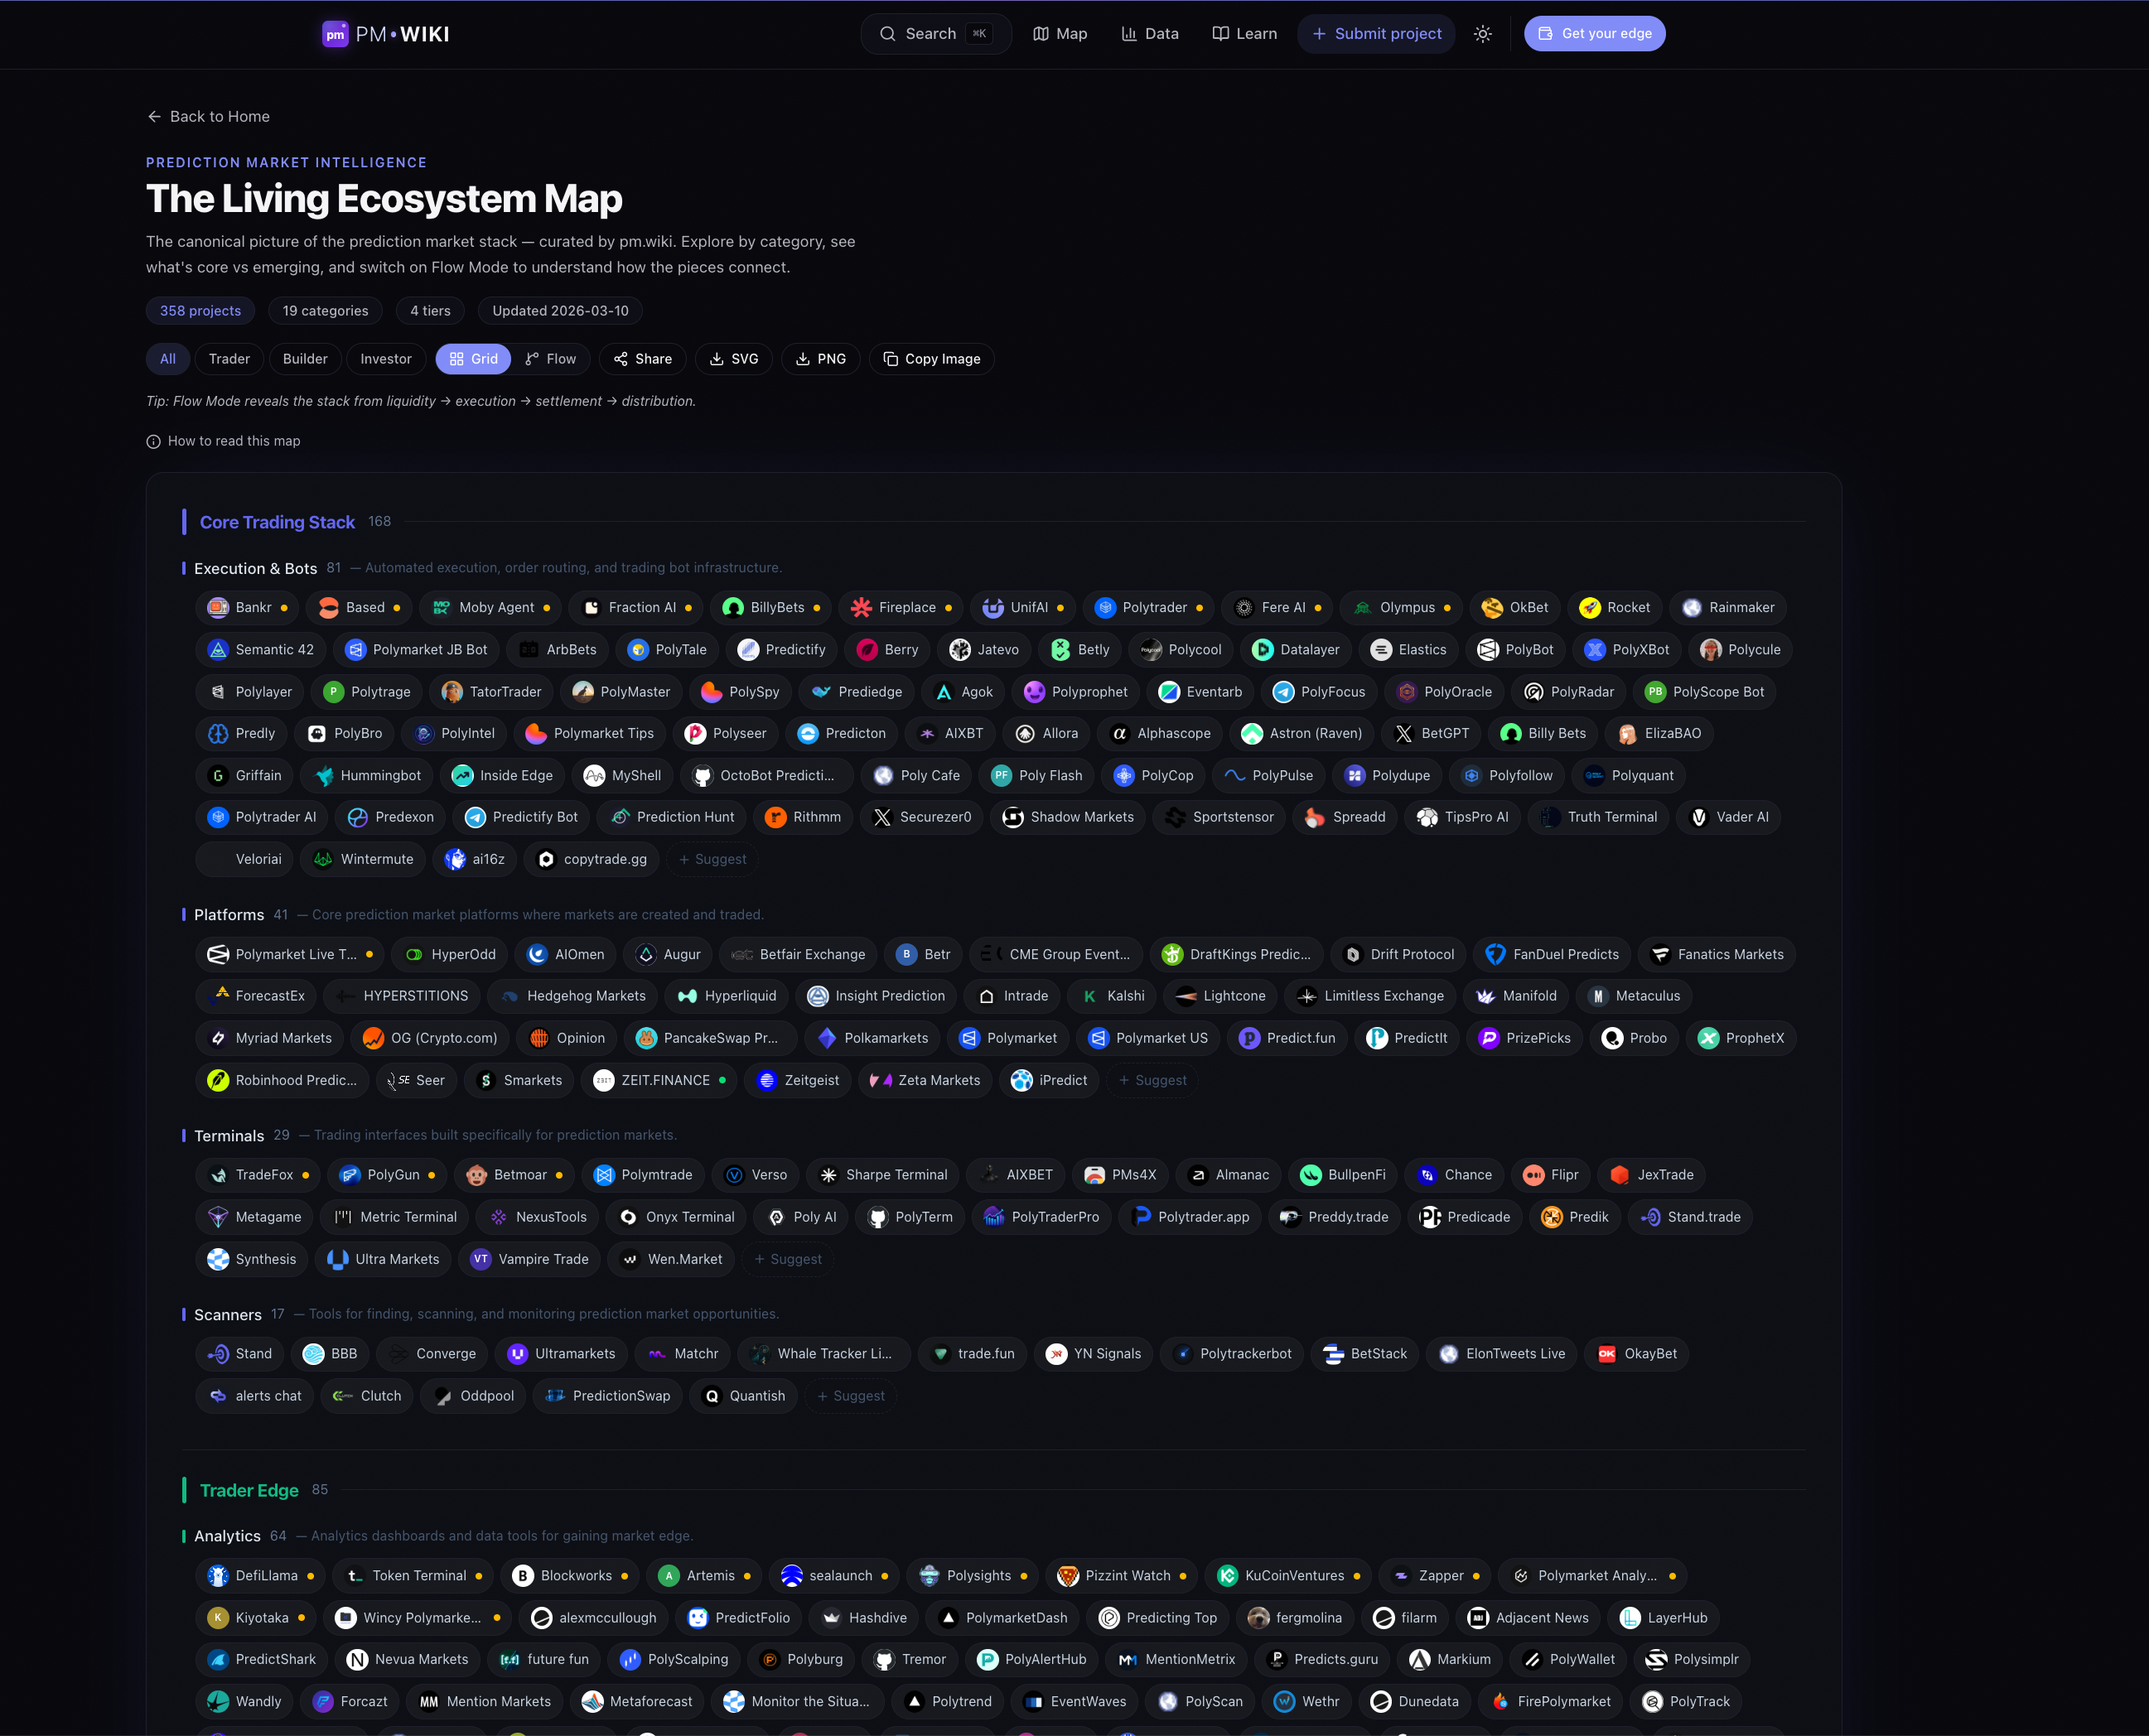
Task: Open the Share option
Action: point(642,359)
